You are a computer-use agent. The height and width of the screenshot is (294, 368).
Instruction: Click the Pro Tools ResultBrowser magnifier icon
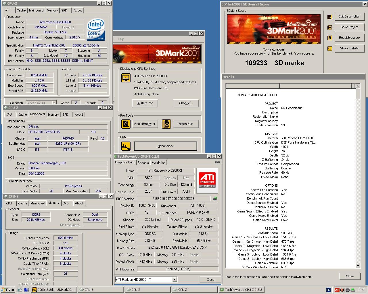[126, 124]
